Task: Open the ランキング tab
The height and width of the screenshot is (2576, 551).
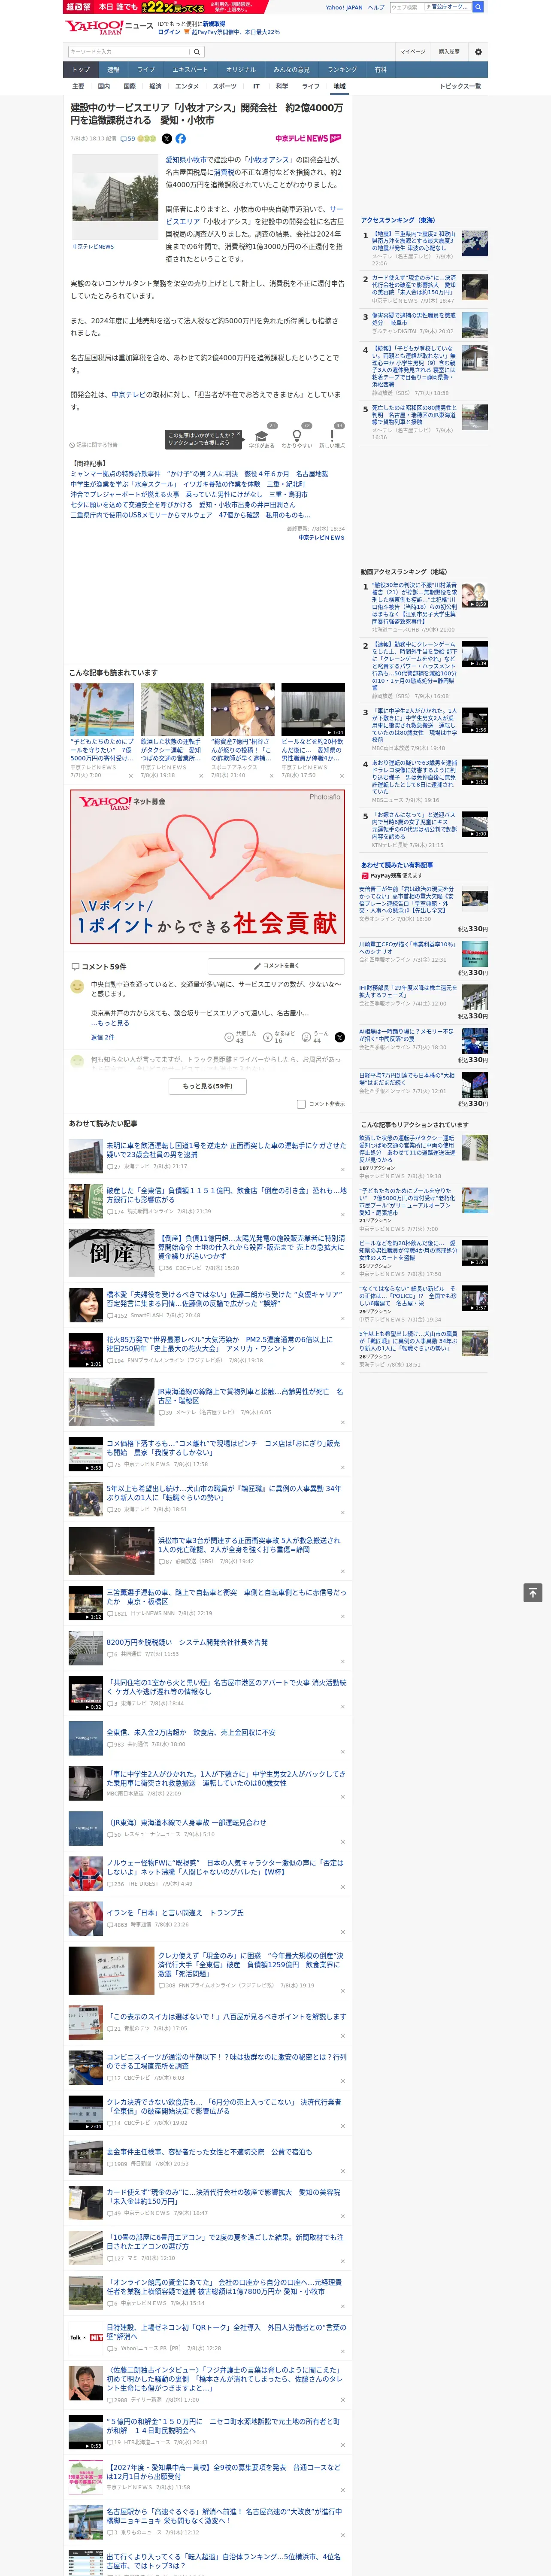Action: (342, 70)
